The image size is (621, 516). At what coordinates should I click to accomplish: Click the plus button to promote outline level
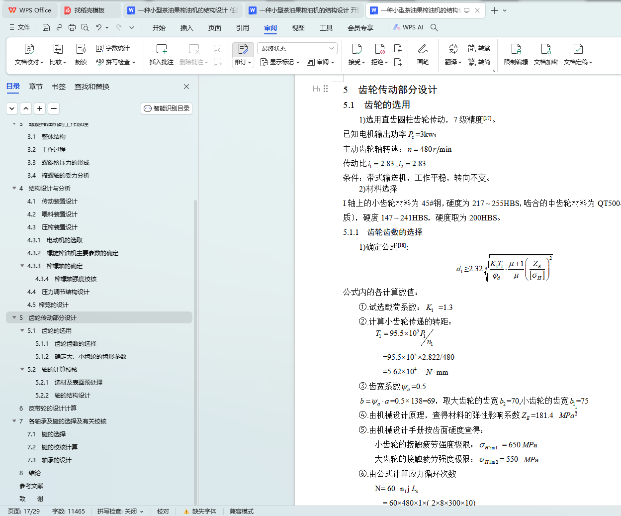(x=40, y=108)
